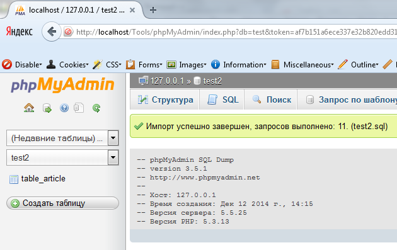397x250 pixels.
Task: Switch to the Структура tab
Action: [x=165, y=99]
